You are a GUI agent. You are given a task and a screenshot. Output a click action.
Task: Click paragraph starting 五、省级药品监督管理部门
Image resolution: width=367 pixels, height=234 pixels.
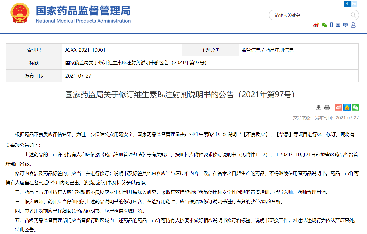click(x=187, y=220)
